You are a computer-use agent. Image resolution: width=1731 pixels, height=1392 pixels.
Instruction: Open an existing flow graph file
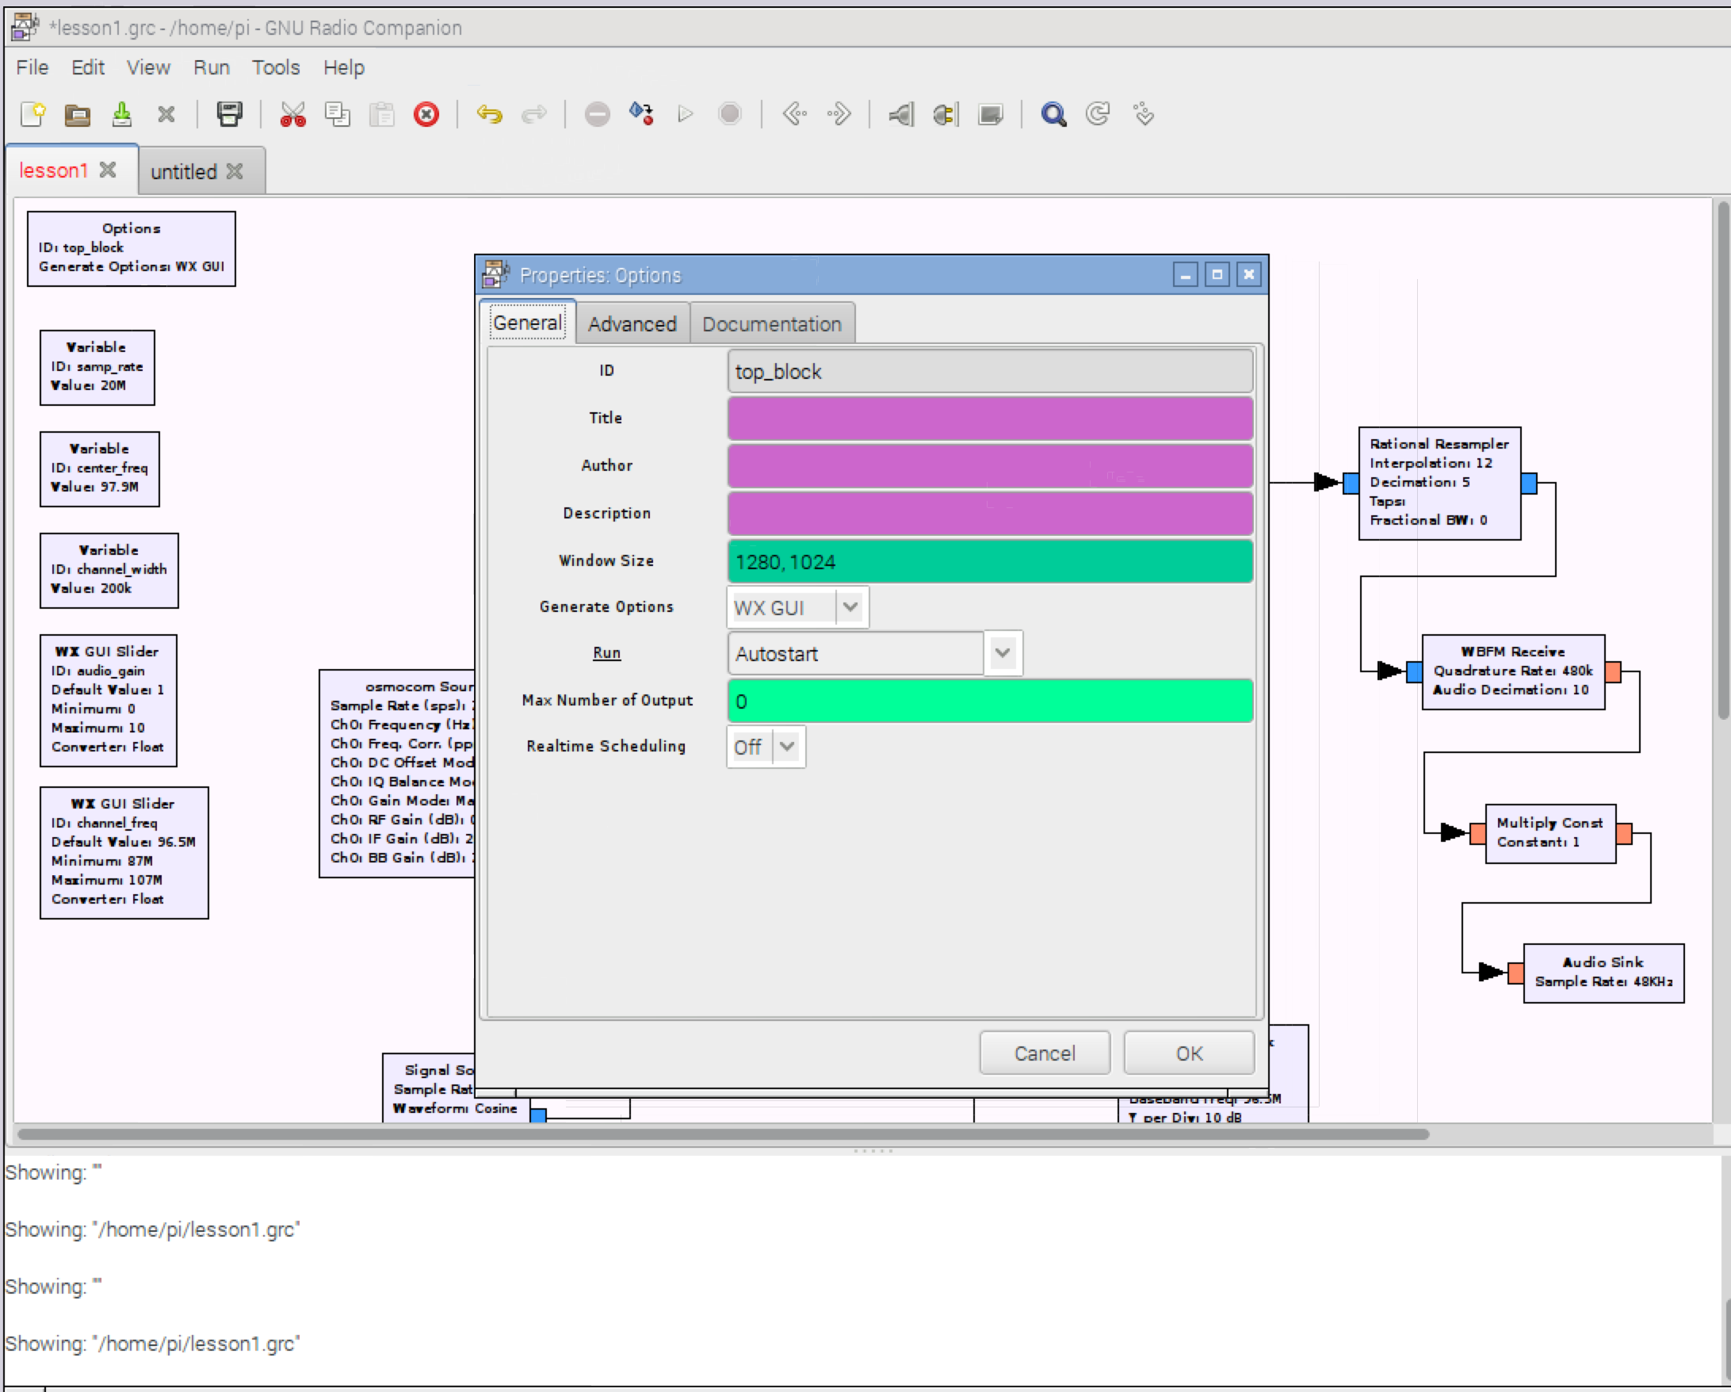pyautogui.click(x=77, y=114)
